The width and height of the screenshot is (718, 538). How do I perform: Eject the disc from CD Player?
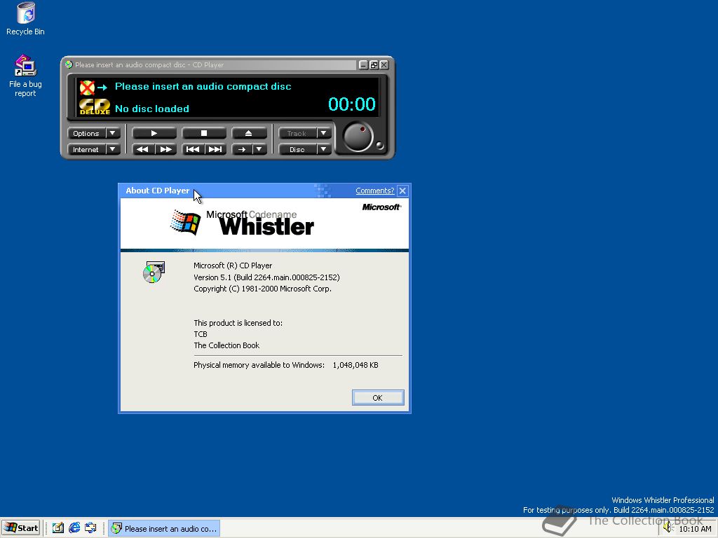tap(249, 133)
